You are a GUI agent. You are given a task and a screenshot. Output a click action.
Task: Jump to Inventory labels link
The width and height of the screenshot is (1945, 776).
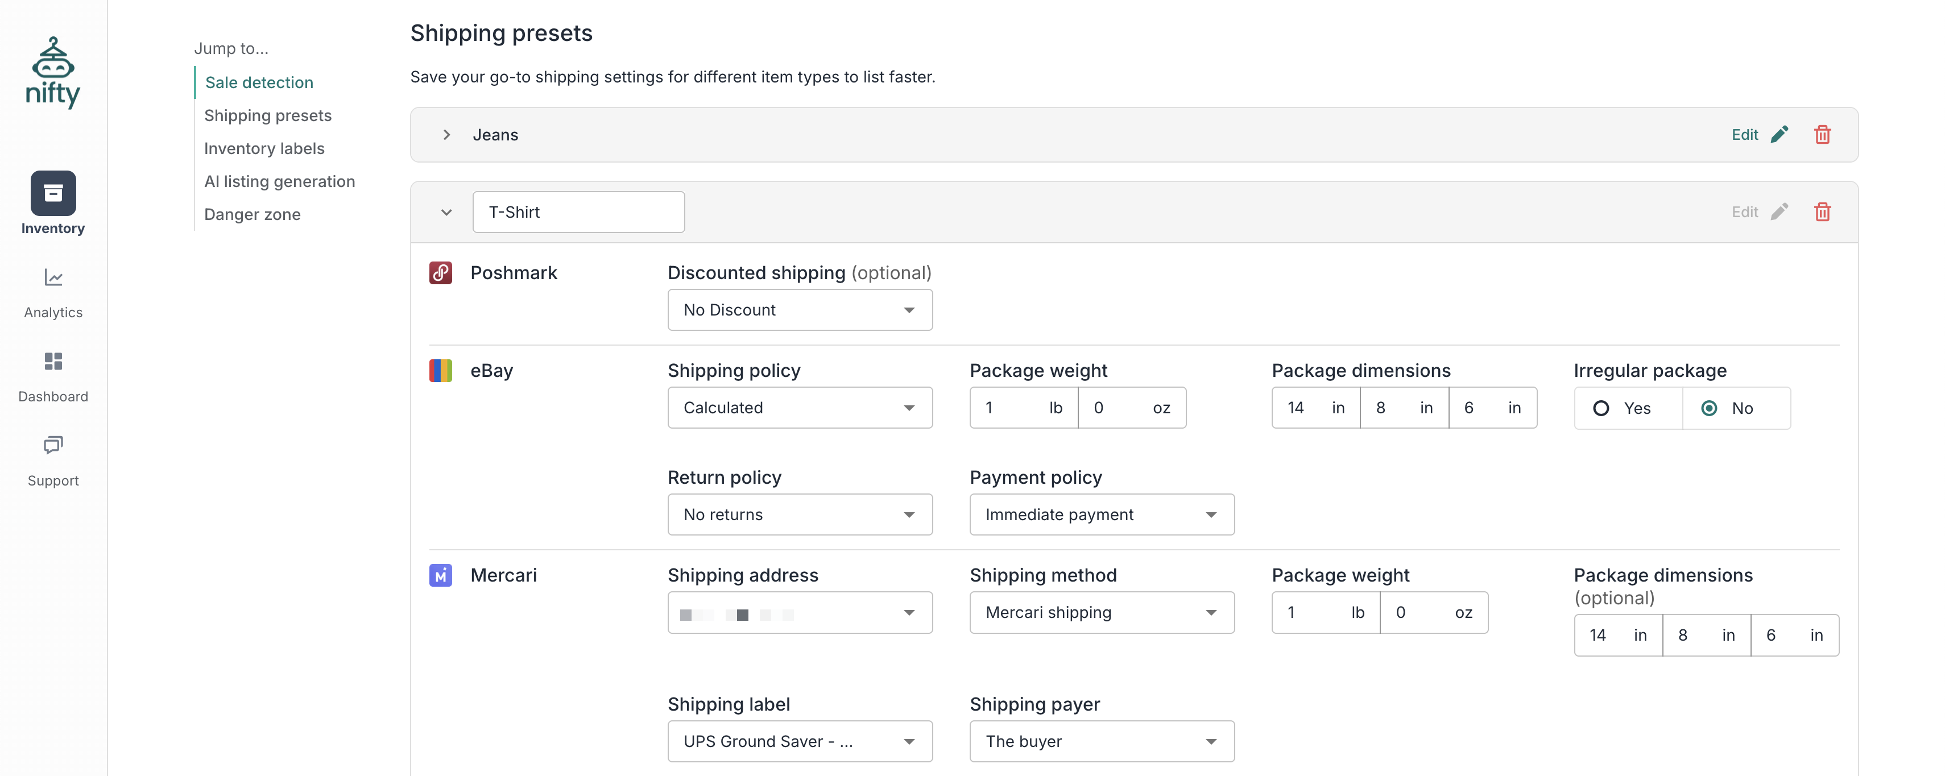coord(264,149)
